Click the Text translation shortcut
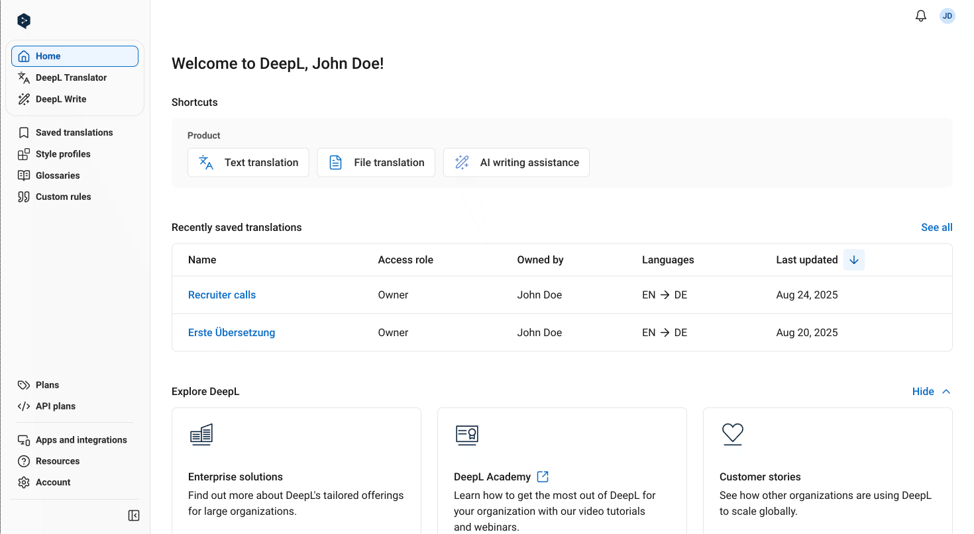 click(248, 163)
